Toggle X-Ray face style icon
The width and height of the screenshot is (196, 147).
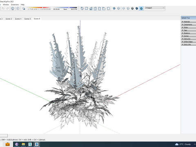point(114,9)
